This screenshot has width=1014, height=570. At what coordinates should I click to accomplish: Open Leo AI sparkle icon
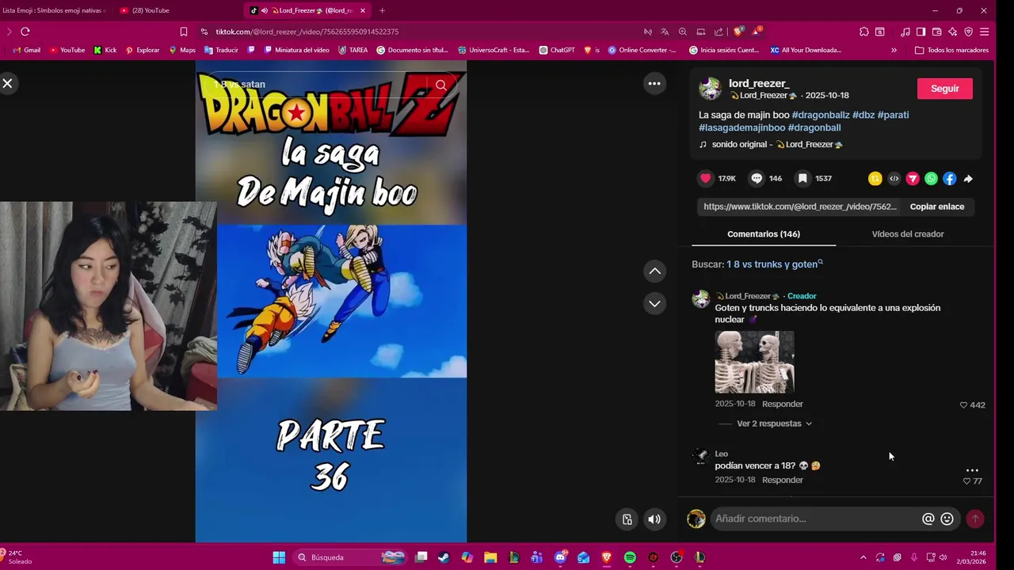tap(952, 32)
